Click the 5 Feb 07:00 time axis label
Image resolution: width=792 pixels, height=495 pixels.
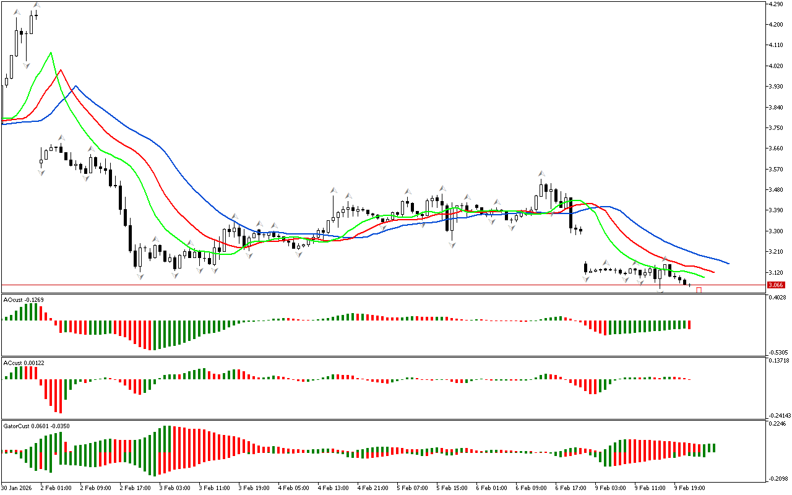(x=412, y=488)
